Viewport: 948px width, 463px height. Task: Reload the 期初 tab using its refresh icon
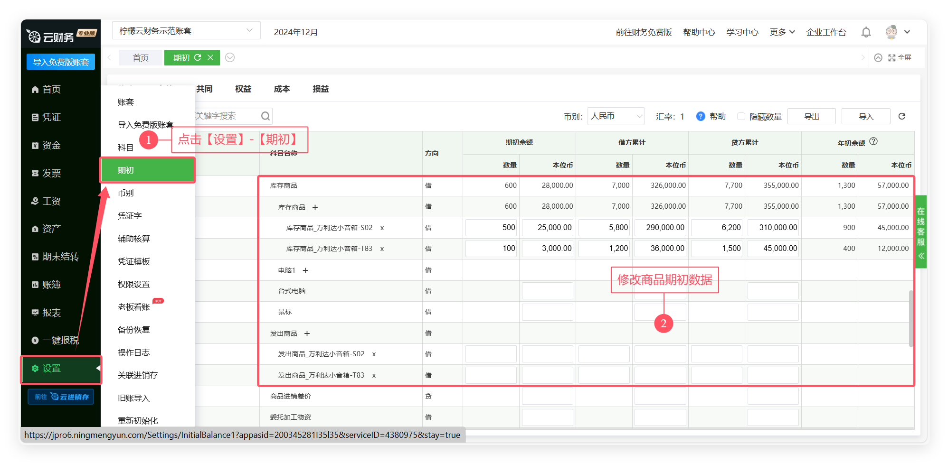click(198, 57)
